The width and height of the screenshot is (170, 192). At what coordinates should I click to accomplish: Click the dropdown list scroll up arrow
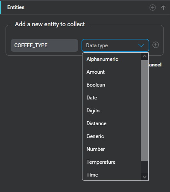(144, 56)
